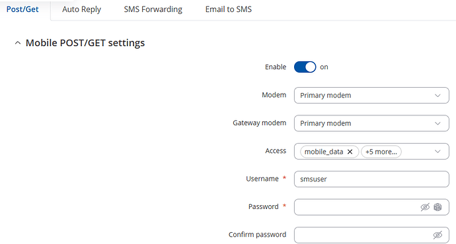Open the Gateway modem dropdown
The width and height of the screenshot is (456, 244).
click(x=371, y=123)
